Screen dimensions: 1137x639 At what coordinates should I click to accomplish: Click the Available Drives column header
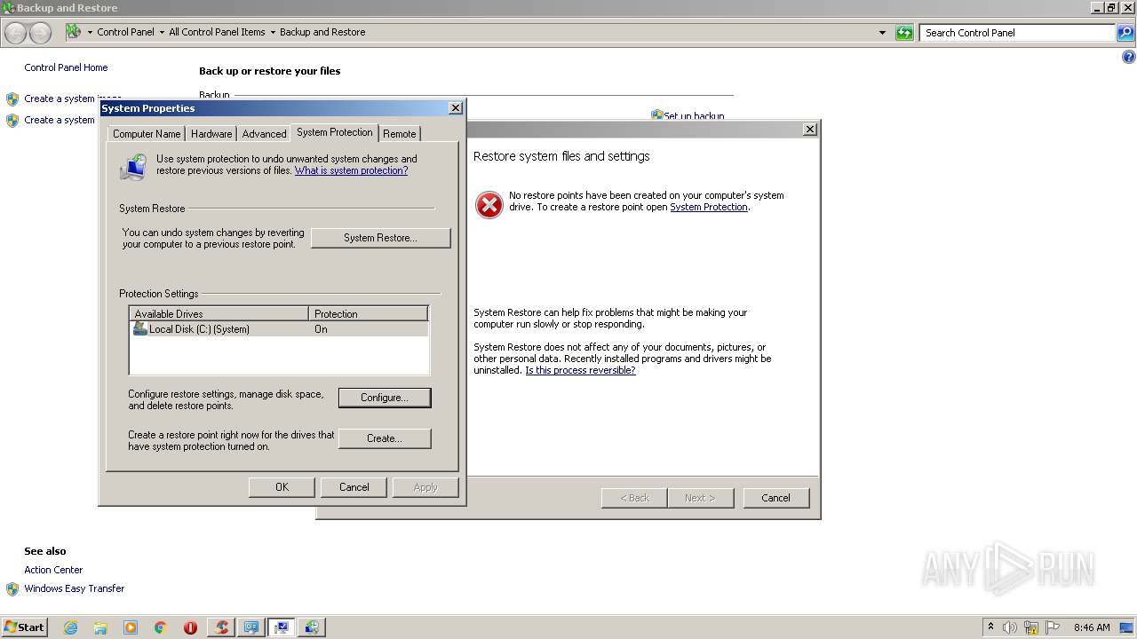click(219, 314)
